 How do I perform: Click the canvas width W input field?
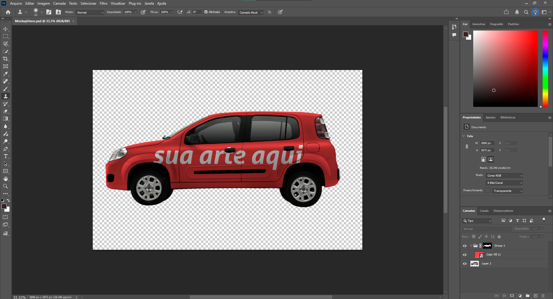[487, 143]
